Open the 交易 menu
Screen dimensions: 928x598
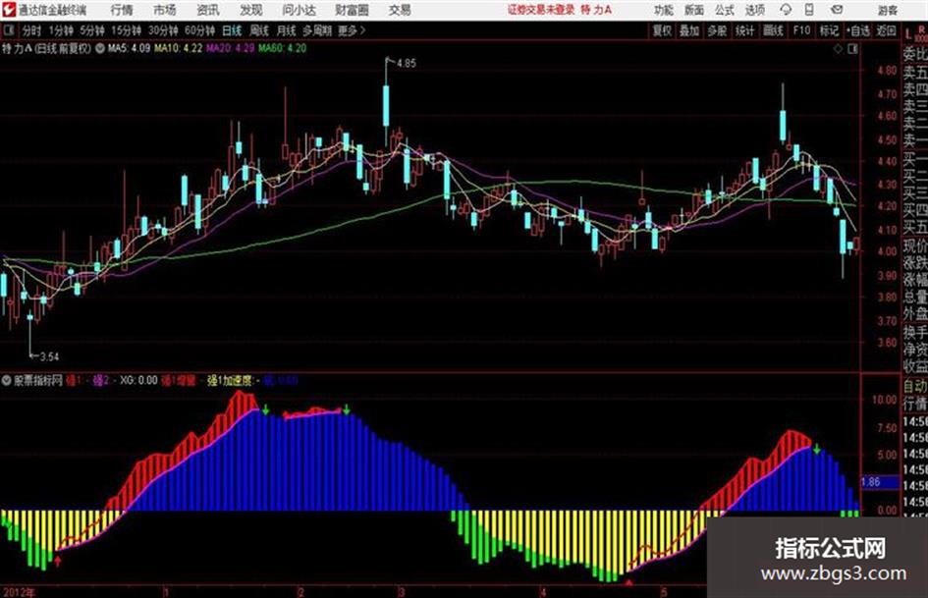tap(400, 10)
